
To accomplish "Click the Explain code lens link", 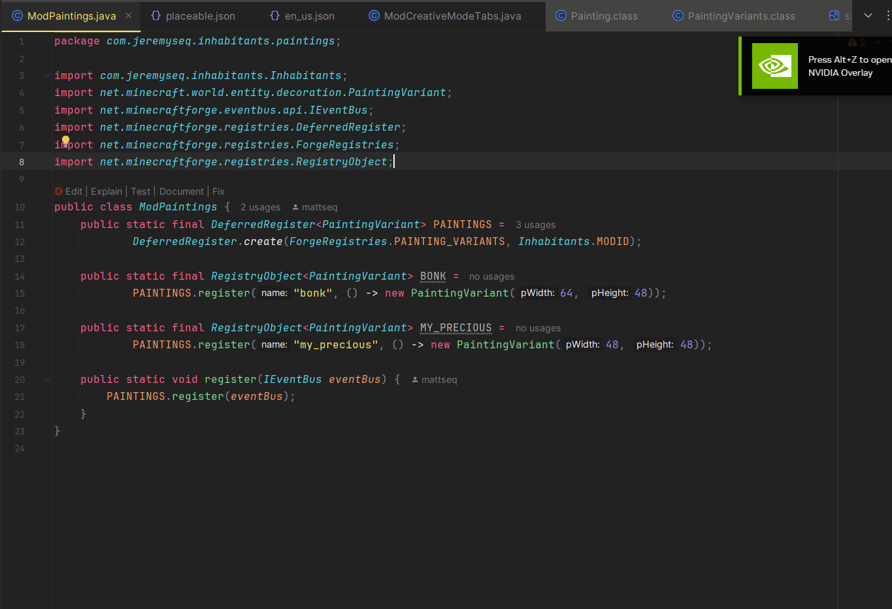I will (x=107, y=191).
